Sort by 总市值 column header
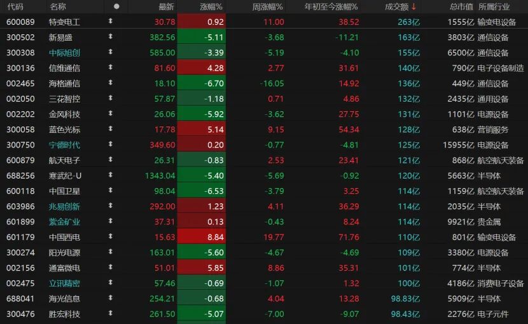 click(461, 6)
